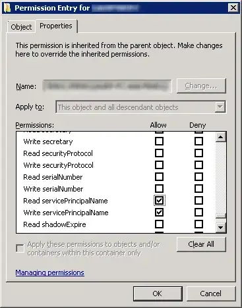
Task: Click the Clear All button
Action: (x=201, y=244)
